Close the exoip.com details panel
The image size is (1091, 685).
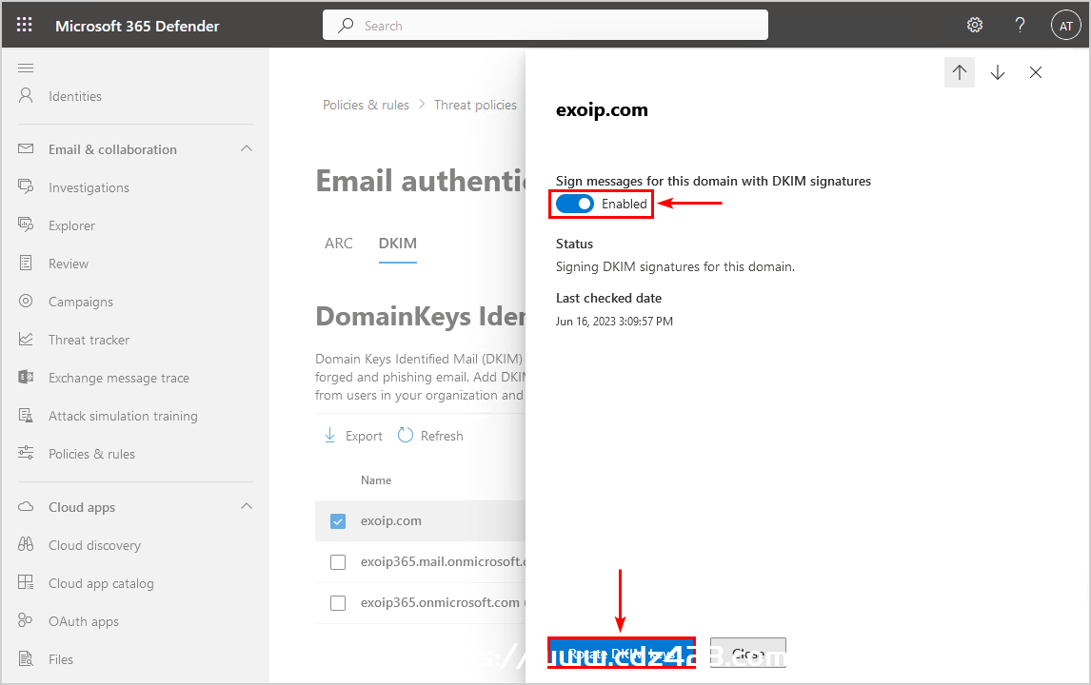point(1036,72)
